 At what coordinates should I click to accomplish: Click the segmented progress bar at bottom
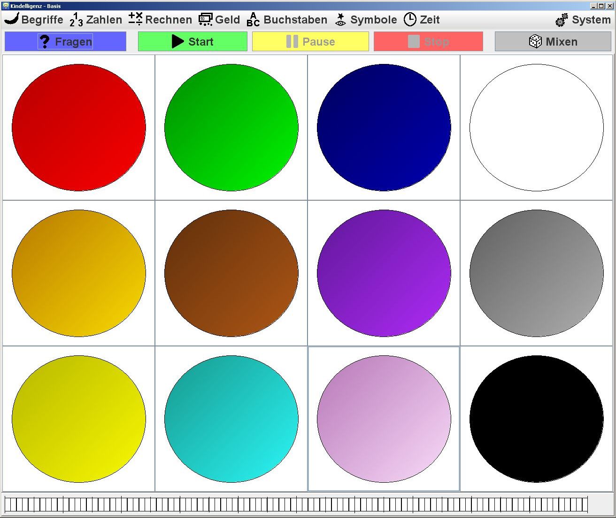tap(296, 504)
